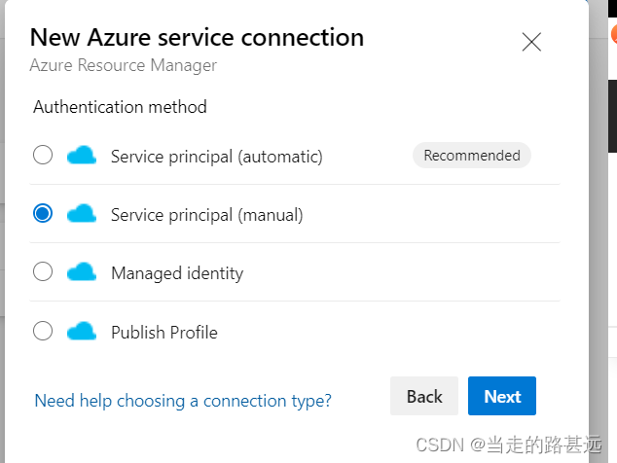Open the connection type help link
Screen dimensions: 617x463
coord(183,400)
